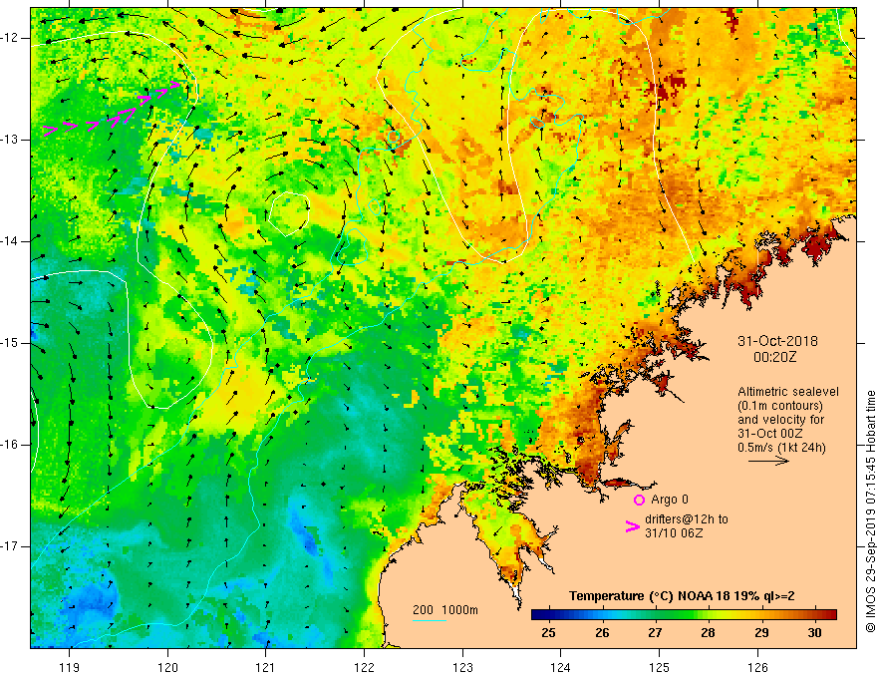877x678 pixels.
Task: Click the magenta drifter arrow legend symbol
Action: [632, 526]
